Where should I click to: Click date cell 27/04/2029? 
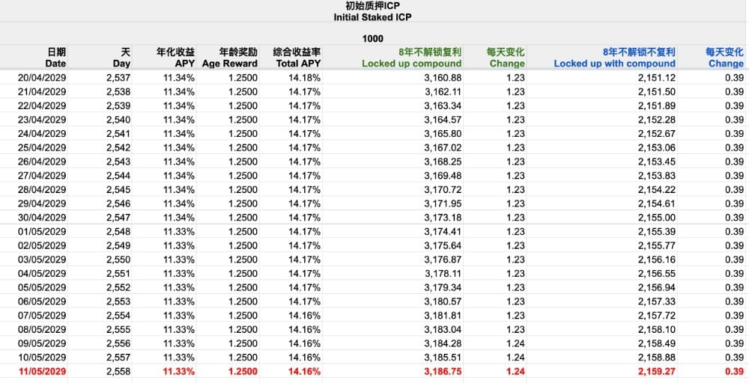click(42, 176)
